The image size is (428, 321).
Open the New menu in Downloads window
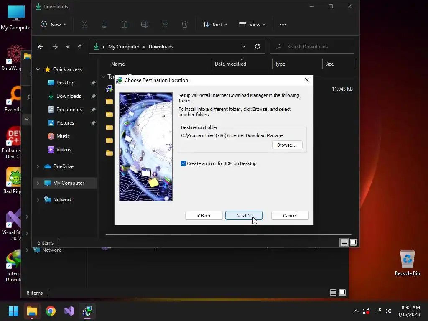click(53, 25)
